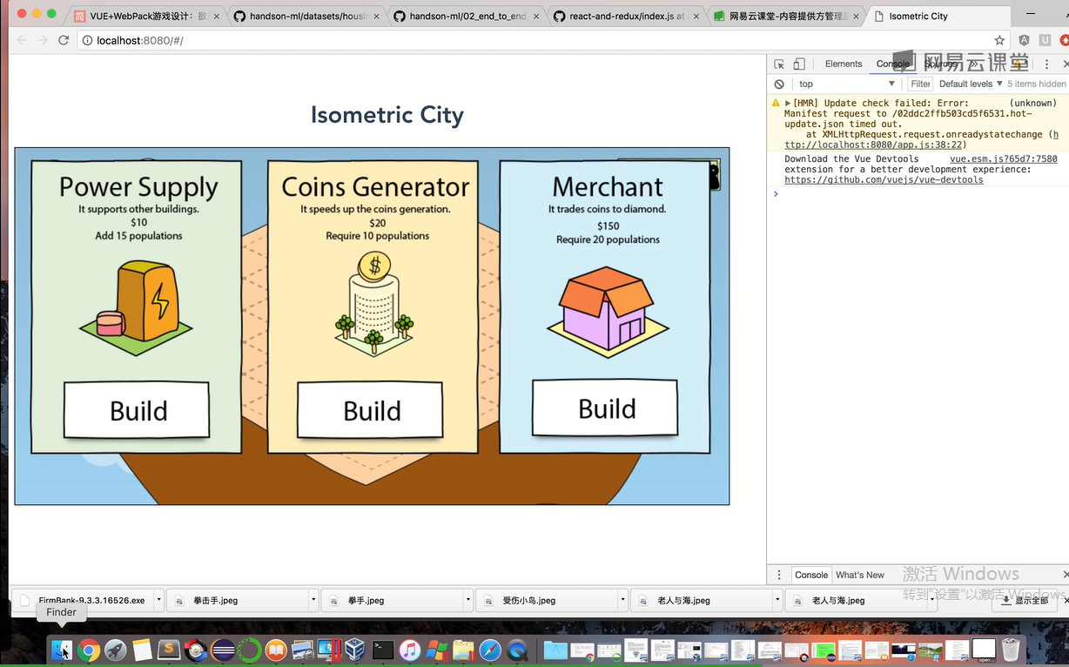The height and width of the screenshot is (667, 1069).
Task: Click the console Filter input field
Action: click(x=920, y=84)
